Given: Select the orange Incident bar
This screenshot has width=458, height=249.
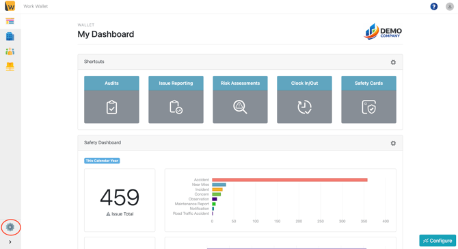Looking at the screenshot, I should pyautogui.click(x=217, y=189).
